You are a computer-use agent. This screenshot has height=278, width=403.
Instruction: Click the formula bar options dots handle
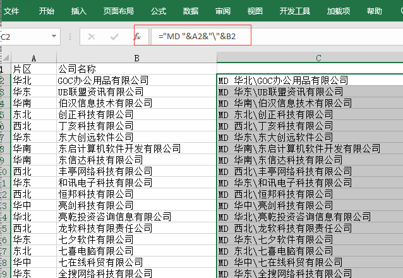click(x=70, y=37)
